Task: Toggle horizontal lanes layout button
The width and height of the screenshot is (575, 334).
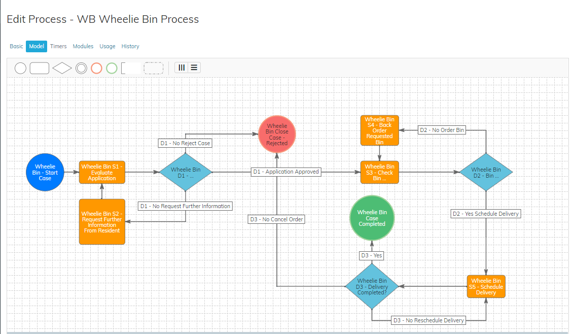Action: tap(194, 68)
